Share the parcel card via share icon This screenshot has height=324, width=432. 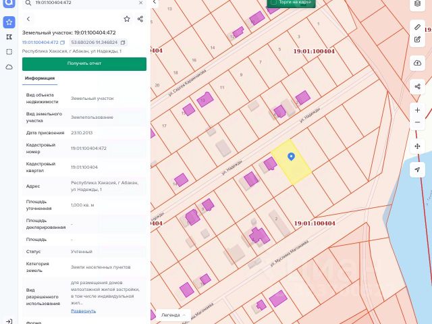pos(140,19)
